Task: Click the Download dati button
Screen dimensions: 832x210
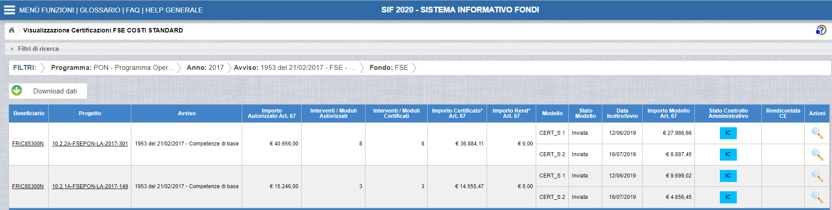Action: (48, 91)
